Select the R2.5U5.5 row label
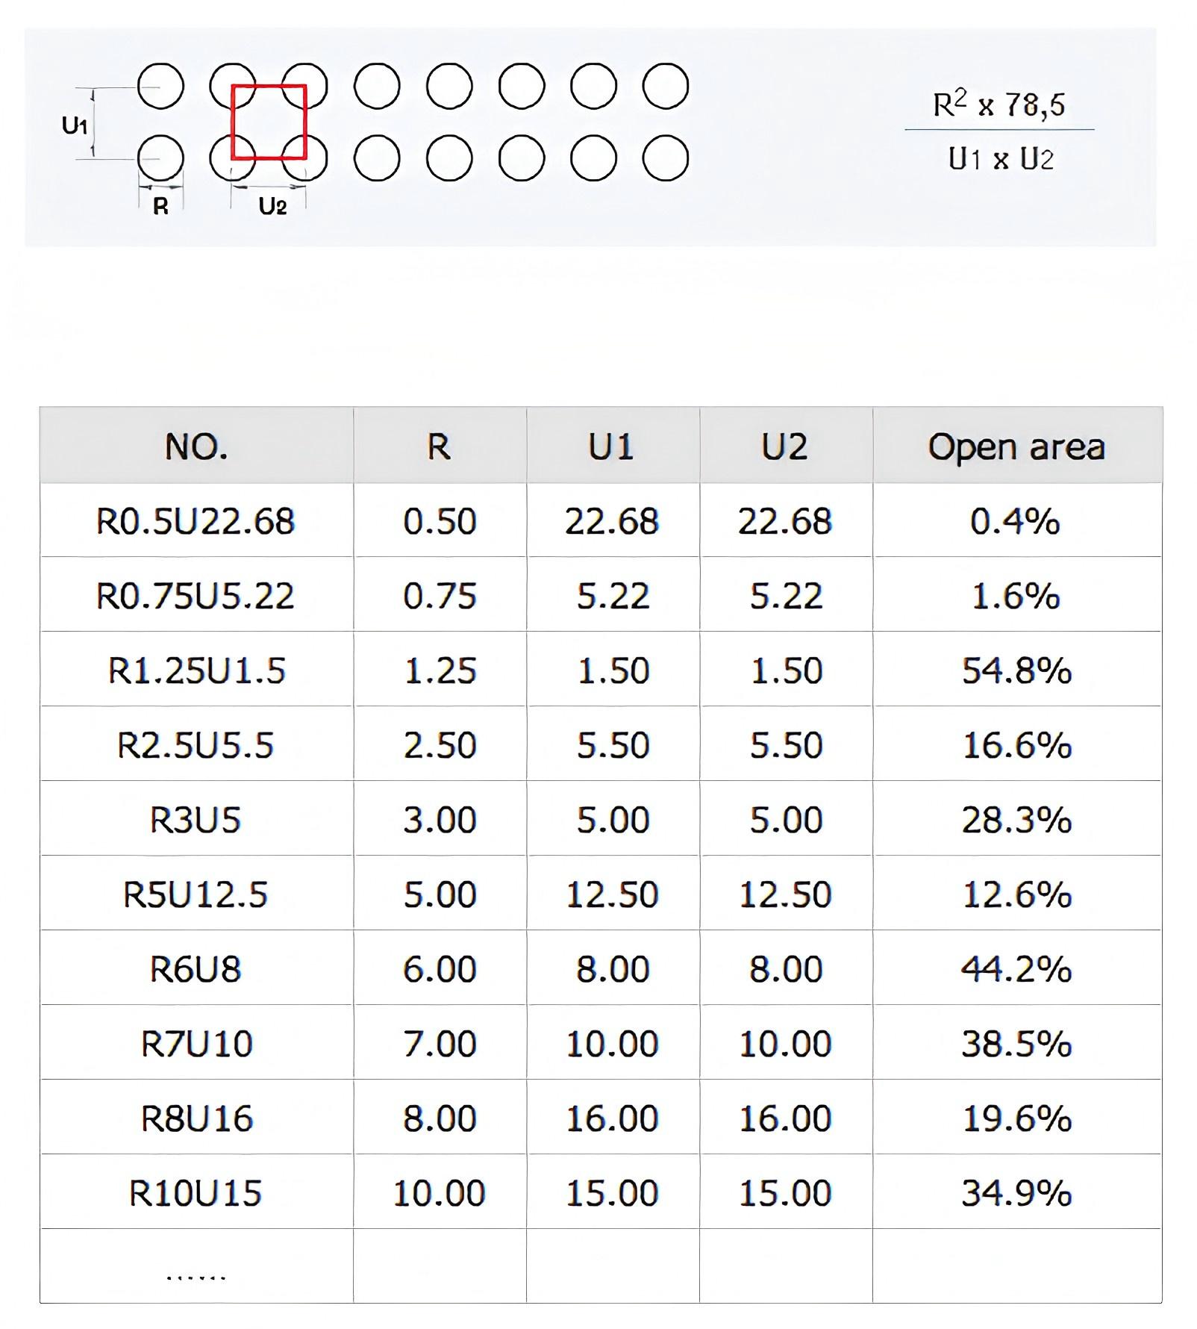This screenshot has width=1197, height=1329. click(x=196, y=745)
